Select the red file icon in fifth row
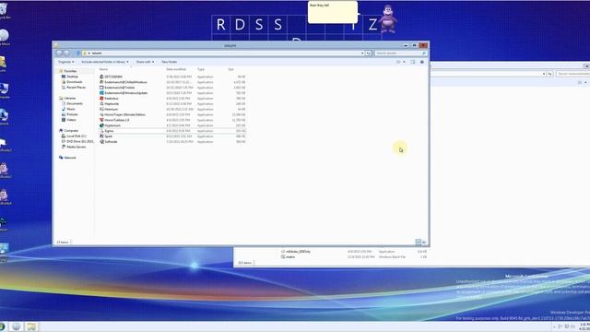Viewport: 590px width, 332px height. pyautogui.click(x=101, y=99)
